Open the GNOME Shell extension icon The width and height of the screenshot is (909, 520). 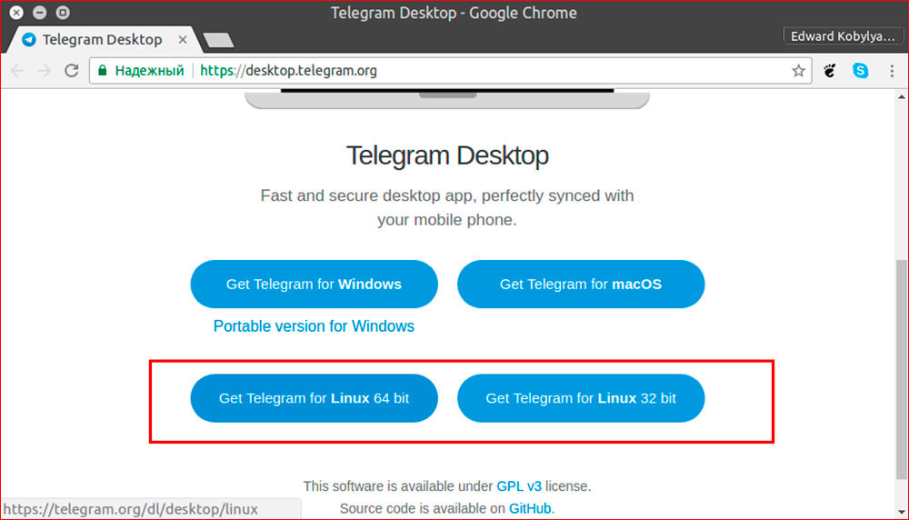click(x=830, y=71)
